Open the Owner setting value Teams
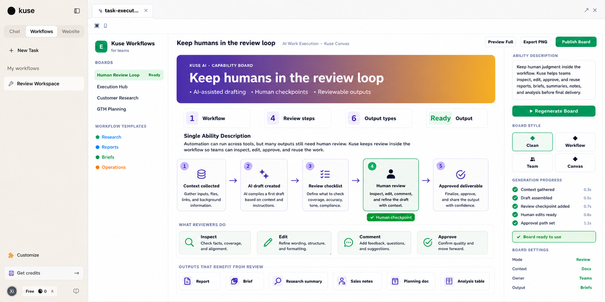Image resolution: width=605 pixels, height=302 pixels. (585, 278)
